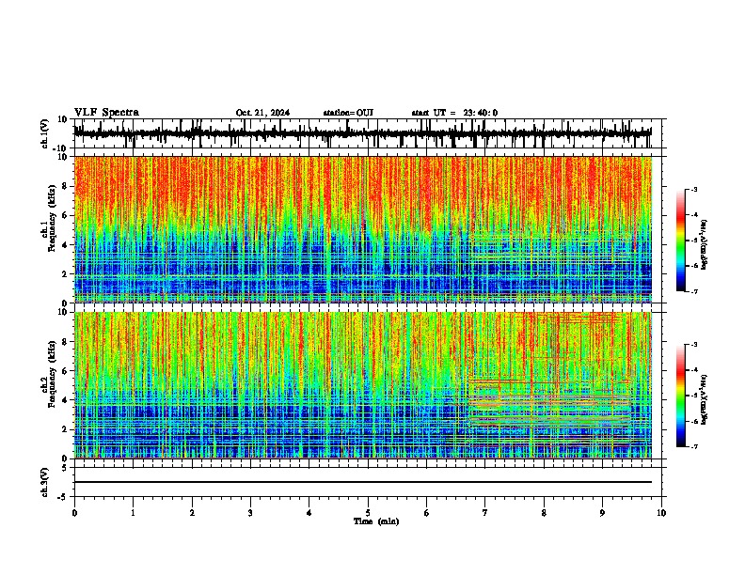This screenshot has height=575, width=745.
Task: Click the ch.1 spectrogram color bar
Action: [x=680, y=241]
